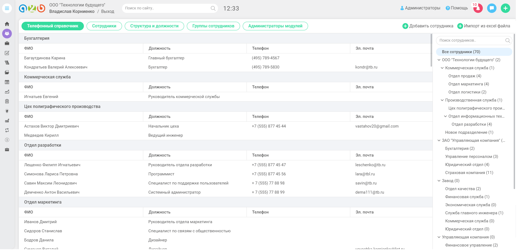Collapse Завод (0) tree node
The height and width of the screenshot is (250, 518).
[439, 181]
